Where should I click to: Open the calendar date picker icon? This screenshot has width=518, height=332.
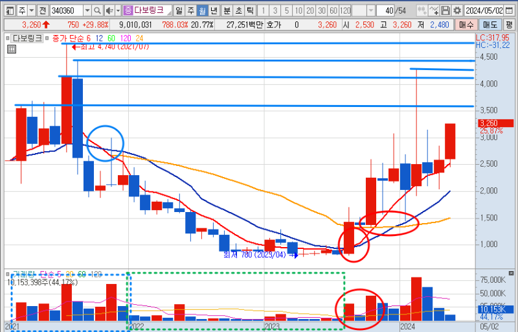pos(509,11)
